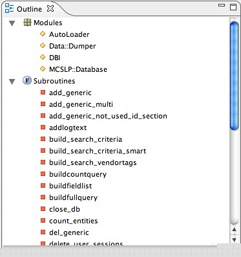241x257 pixels.
Task: Collapse the Modules tree node
Action: coord(12,23)
